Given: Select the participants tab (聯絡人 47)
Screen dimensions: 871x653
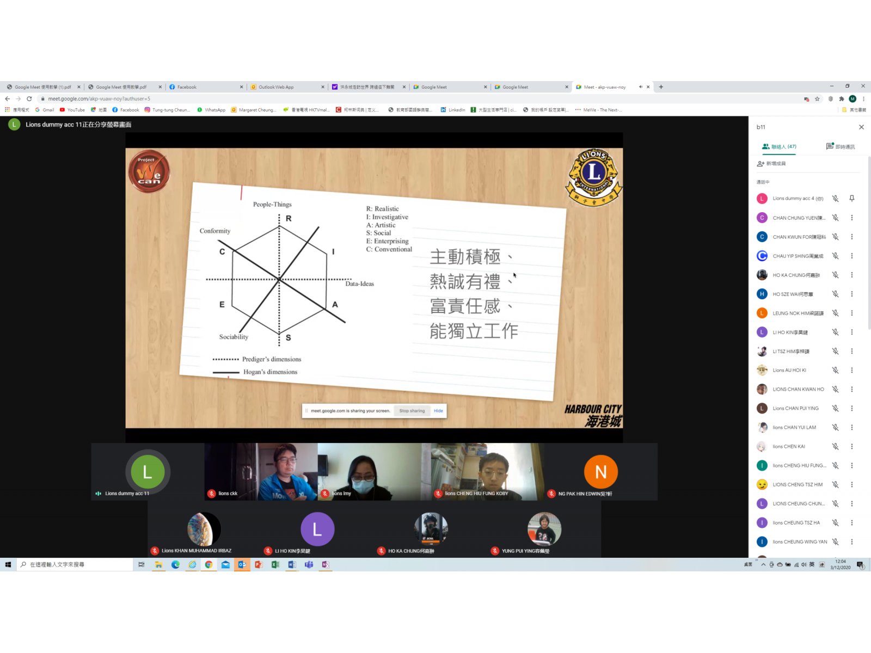Looking at the screenshot, I should tap(779, 146).
